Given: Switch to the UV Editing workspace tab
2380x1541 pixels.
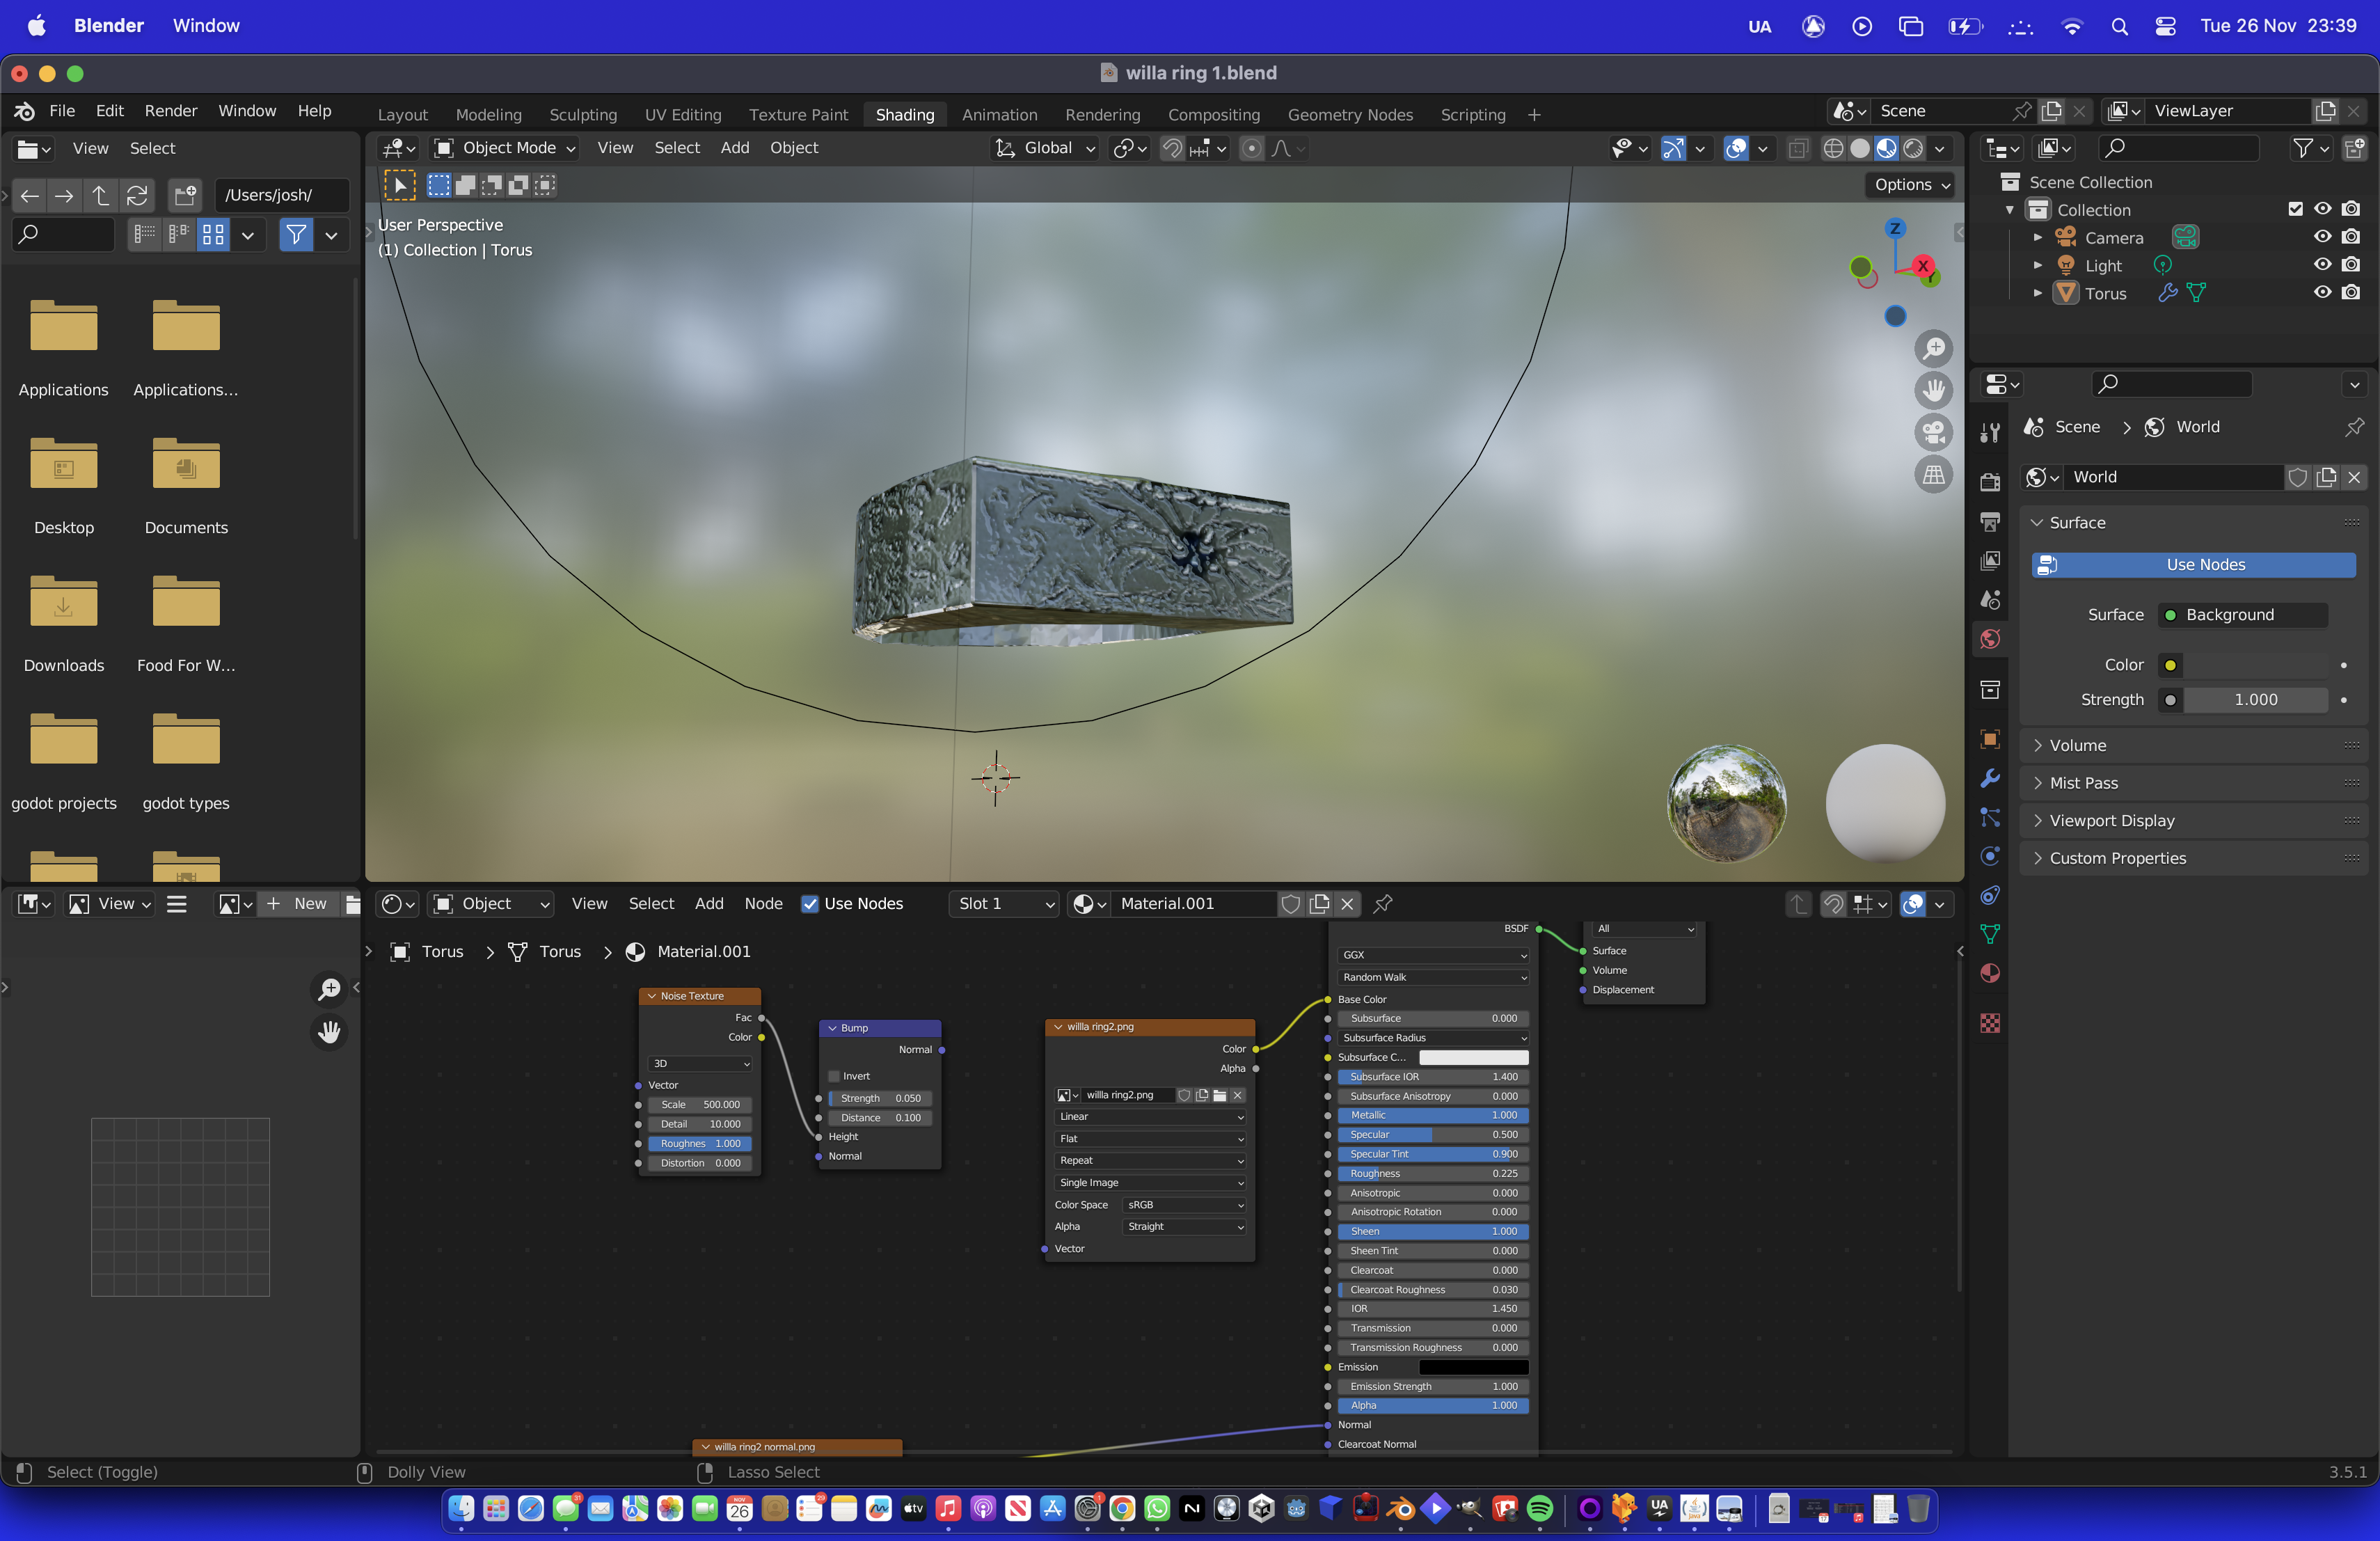Looking at the screenshot, I should click(682, 115).
